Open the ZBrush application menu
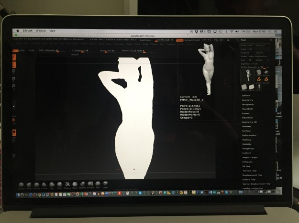Viewport: 299px width, 223px height. coord(27,30)
